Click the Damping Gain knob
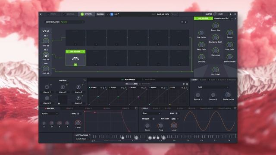The width and height of the screenshot is (276, 155). [x=216, y=37]
